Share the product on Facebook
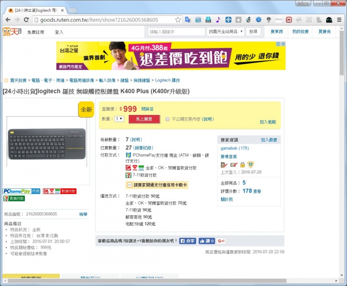The height and width of the screenshot is (286, 347). (188, 241)
